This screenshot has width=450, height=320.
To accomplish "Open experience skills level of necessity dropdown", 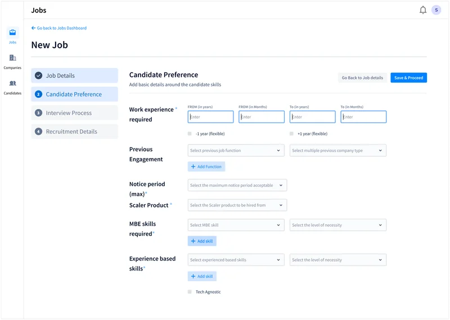I will pyautogui.click(x=338, y=260).
